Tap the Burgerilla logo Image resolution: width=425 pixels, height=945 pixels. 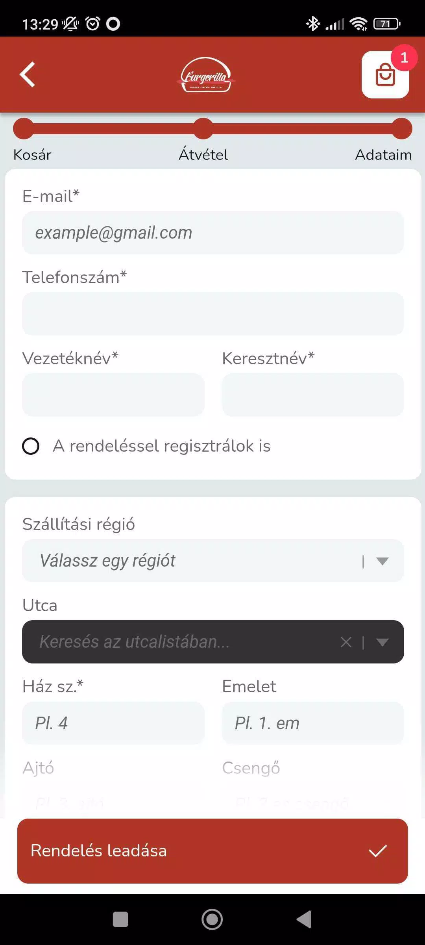click(x=206, y=75)
